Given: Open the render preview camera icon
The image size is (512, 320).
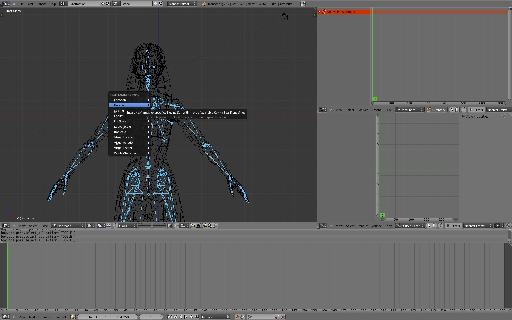Looking at the screenshot, I should [x=193, y=226].
